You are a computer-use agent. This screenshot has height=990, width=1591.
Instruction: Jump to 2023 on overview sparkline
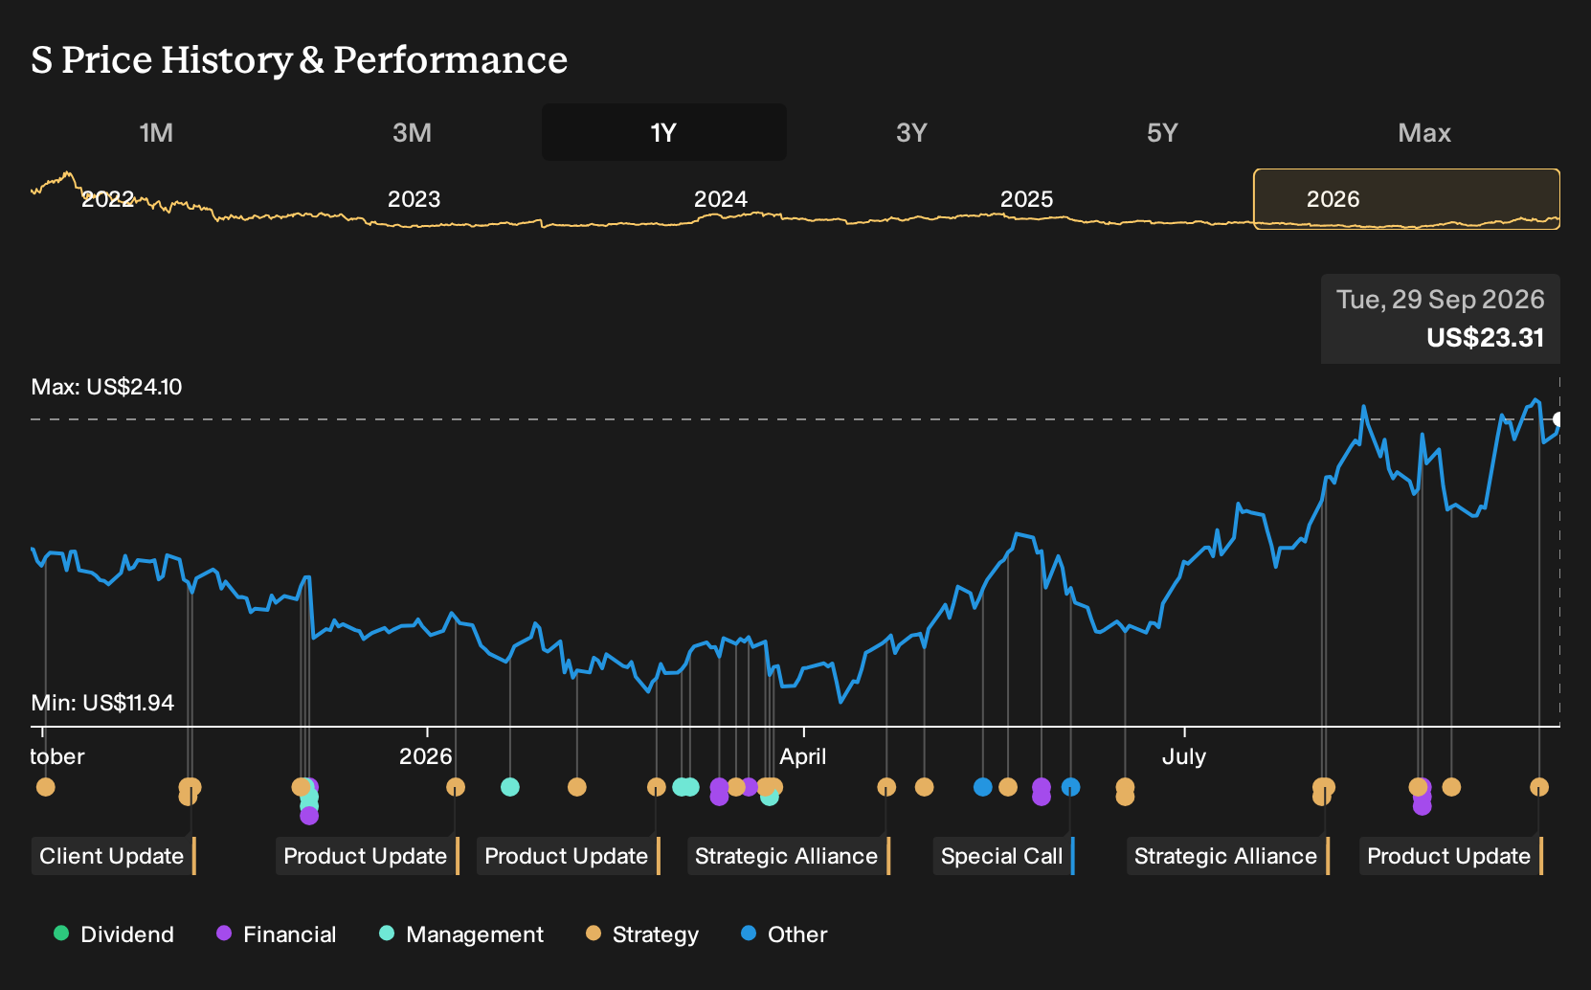coord(414,199)
